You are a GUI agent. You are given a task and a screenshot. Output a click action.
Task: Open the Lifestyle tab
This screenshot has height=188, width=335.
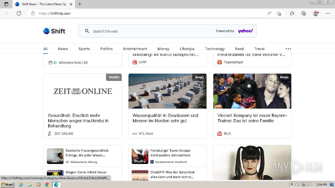click(x=187, y=49)
